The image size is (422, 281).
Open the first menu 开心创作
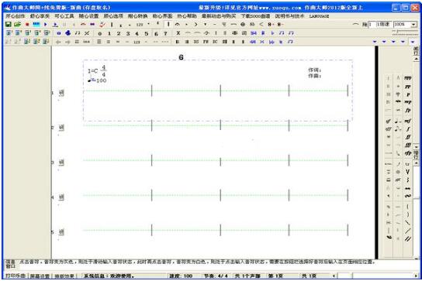click(x=16, y=16)
